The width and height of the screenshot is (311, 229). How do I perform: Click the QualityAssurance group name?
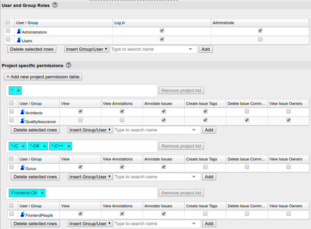point(41,122)
